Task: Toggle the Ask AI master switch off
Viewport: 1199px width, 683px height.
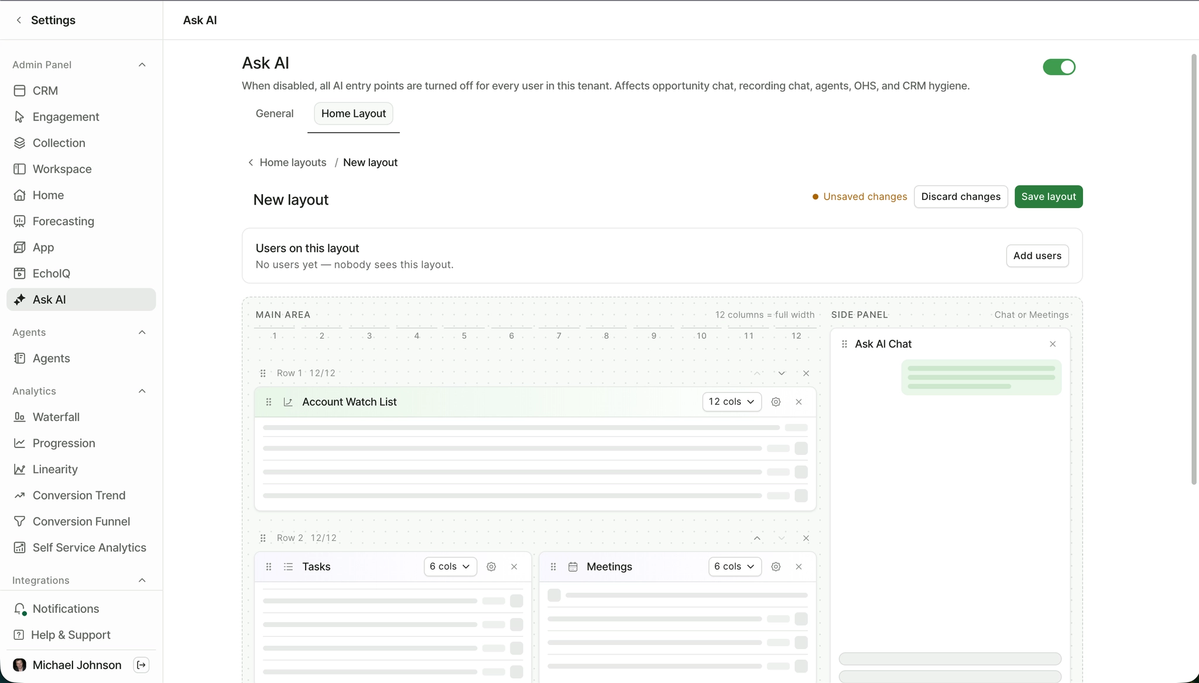Action: point(1059,67)
